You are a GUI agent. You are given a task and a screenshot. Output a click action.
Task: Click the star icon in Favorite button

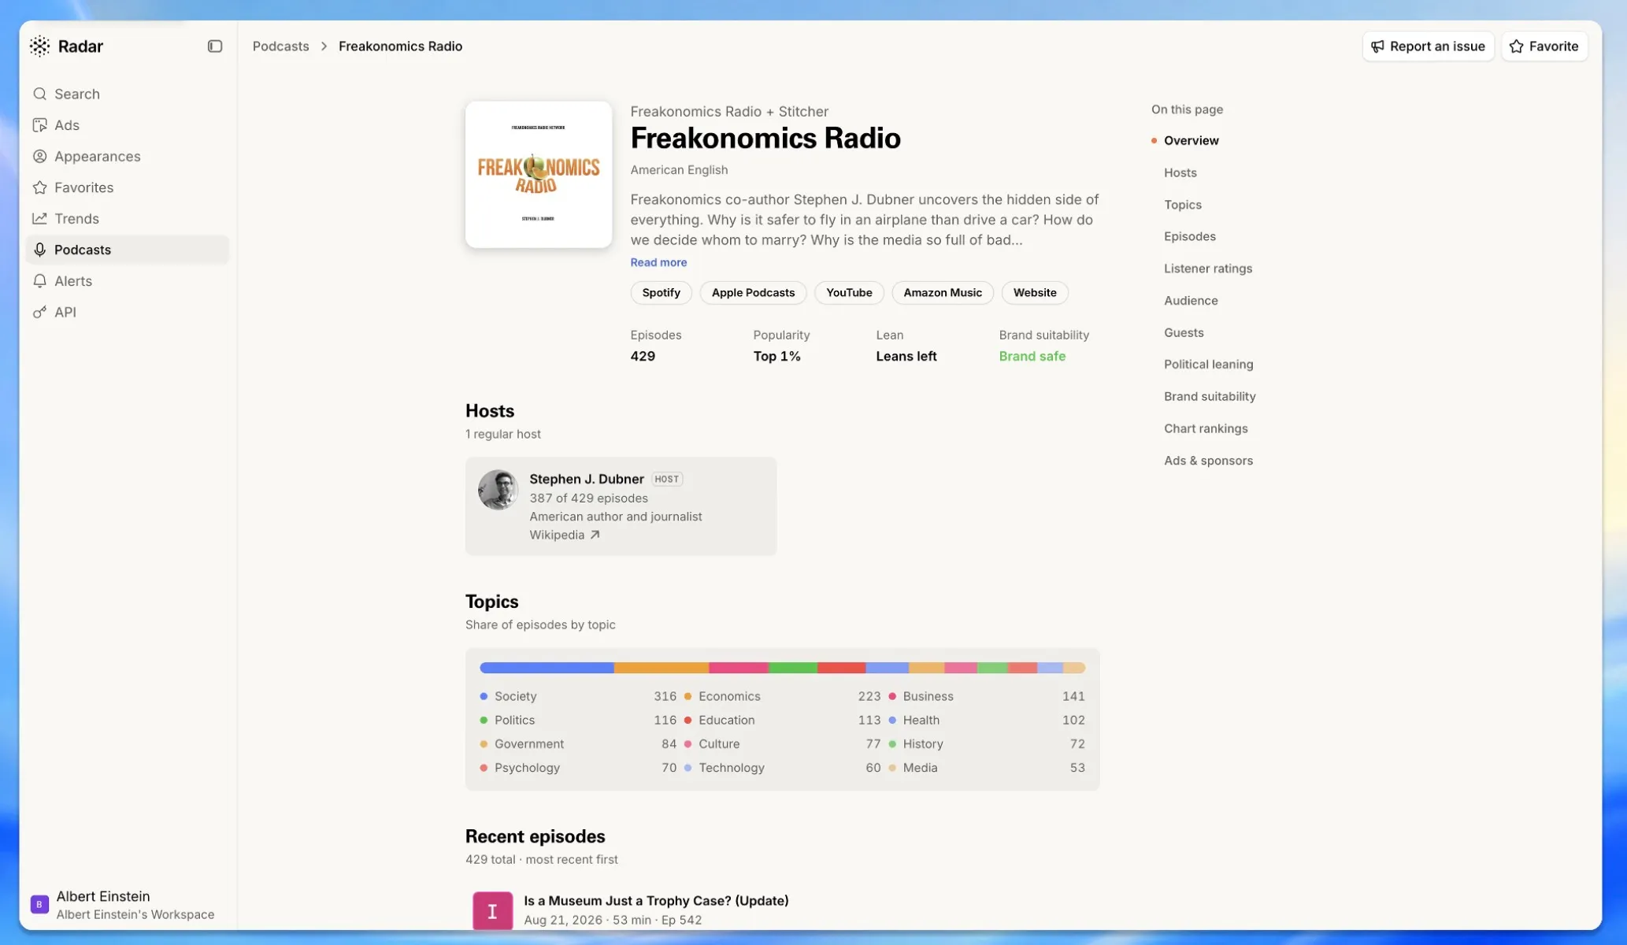[x=1516, y=46]
